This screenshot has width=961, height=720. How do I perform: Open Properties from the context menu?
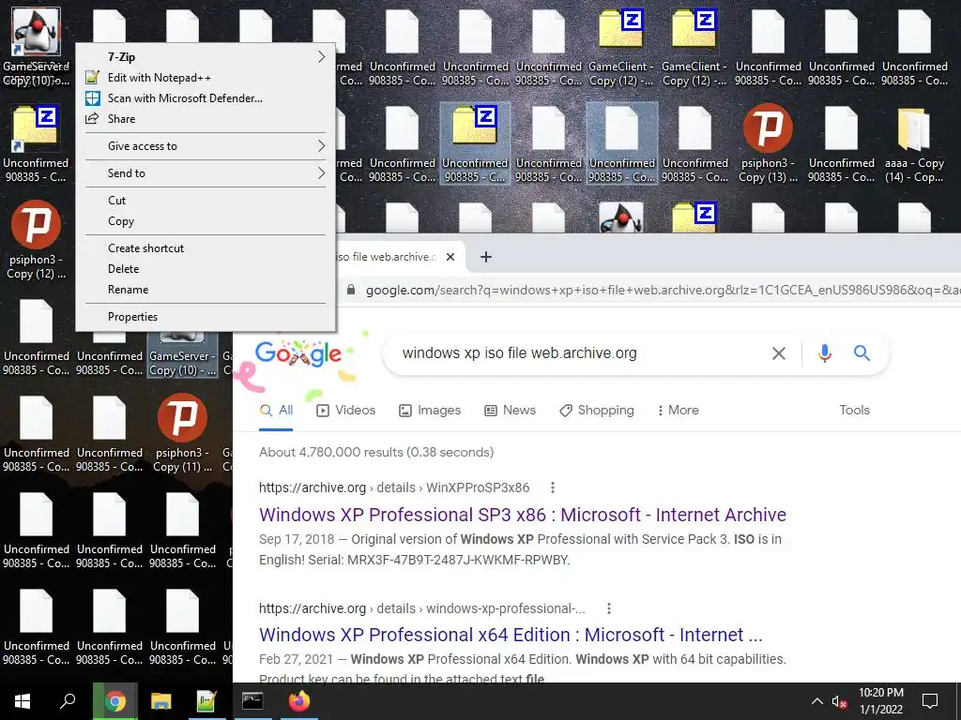pos(206,317)
